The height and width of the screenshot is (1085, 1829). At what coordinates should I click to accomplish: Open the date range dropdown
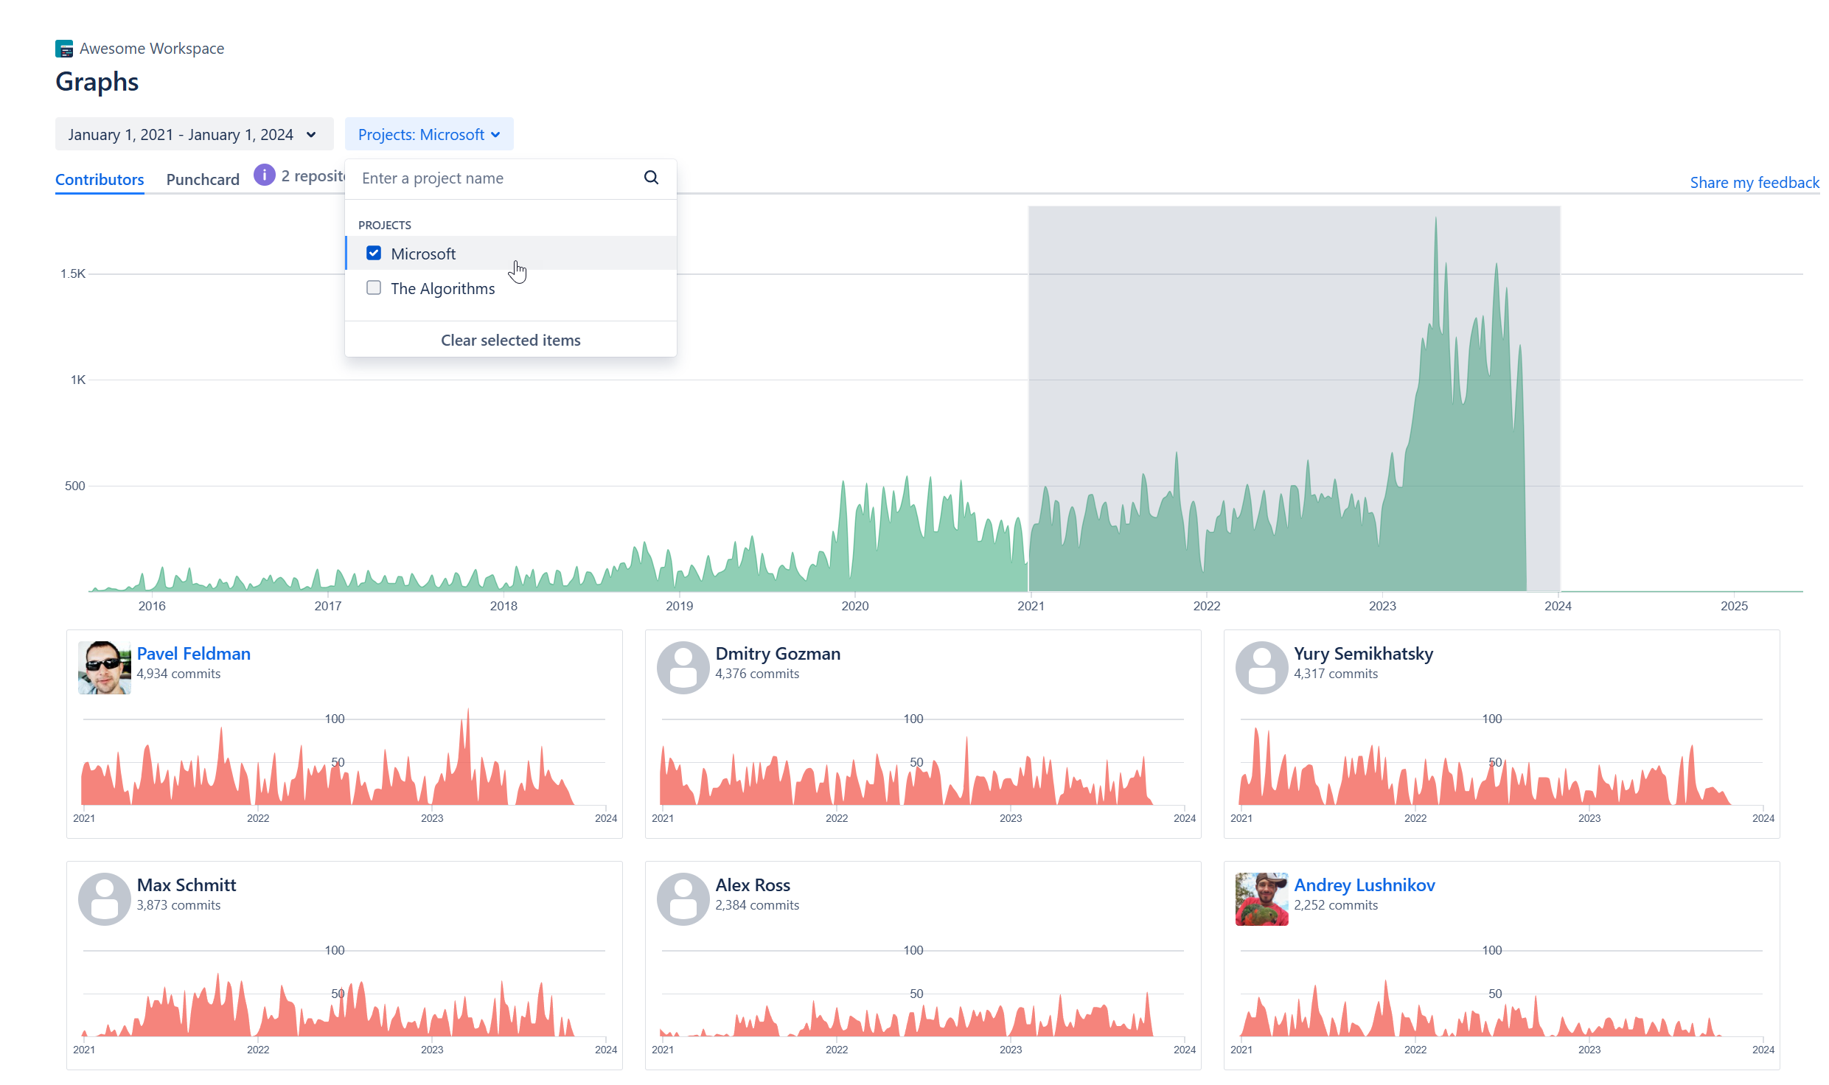tap(193, 134)
